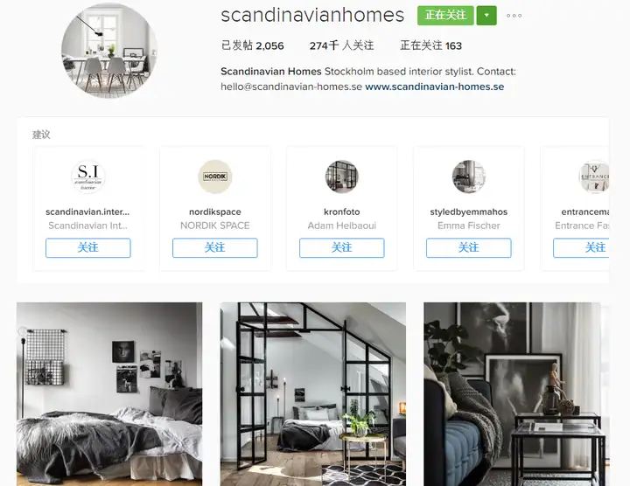Open the styledbyemmahos profile avatar

[469, 177]
